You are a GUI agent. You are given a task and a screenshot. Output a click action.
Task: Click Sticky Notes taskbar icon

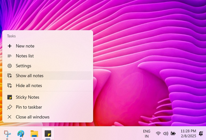48,134
